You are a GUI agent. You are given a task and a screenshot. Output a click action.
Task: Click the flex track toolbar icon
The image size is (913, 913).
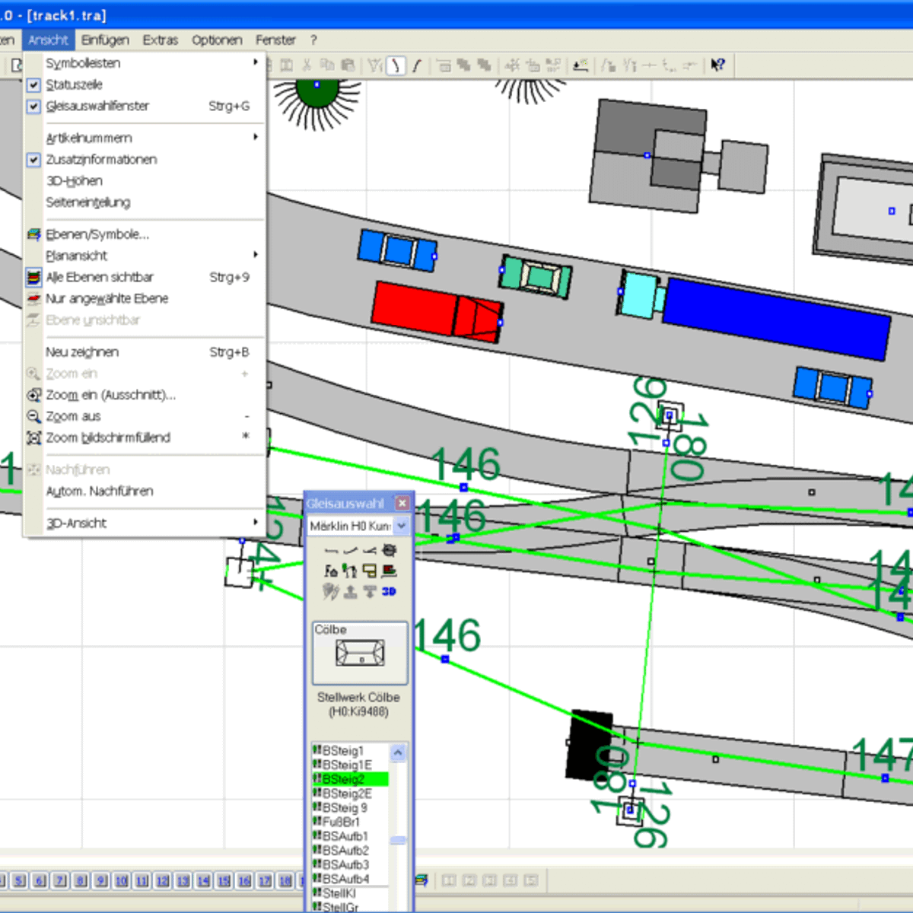(x=416, y=65)
